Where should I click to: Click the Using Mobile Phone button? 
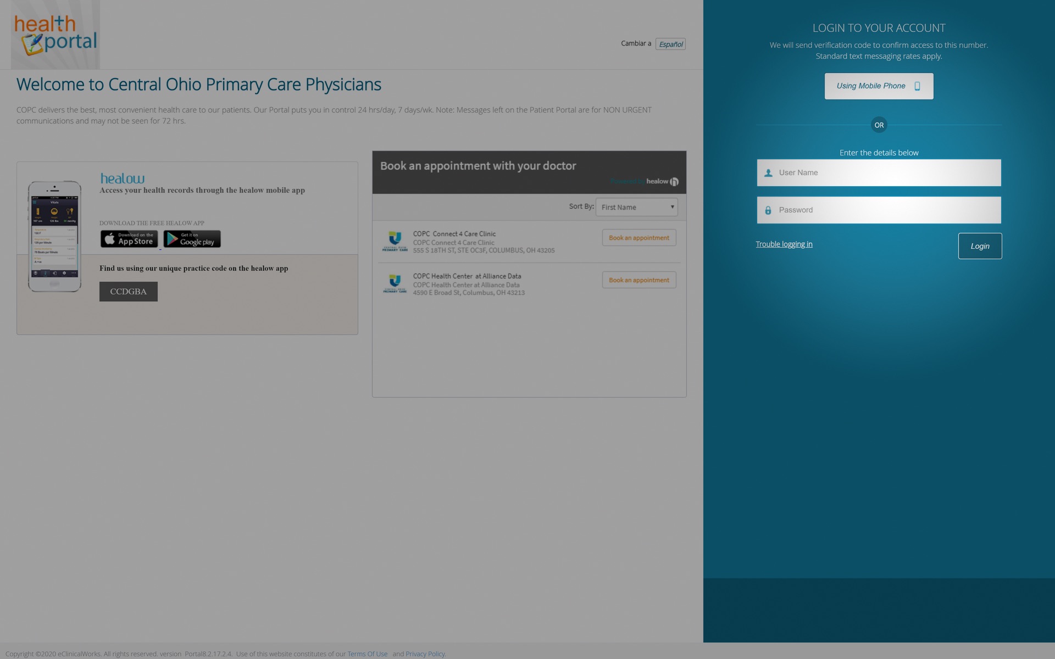(878, 86)
